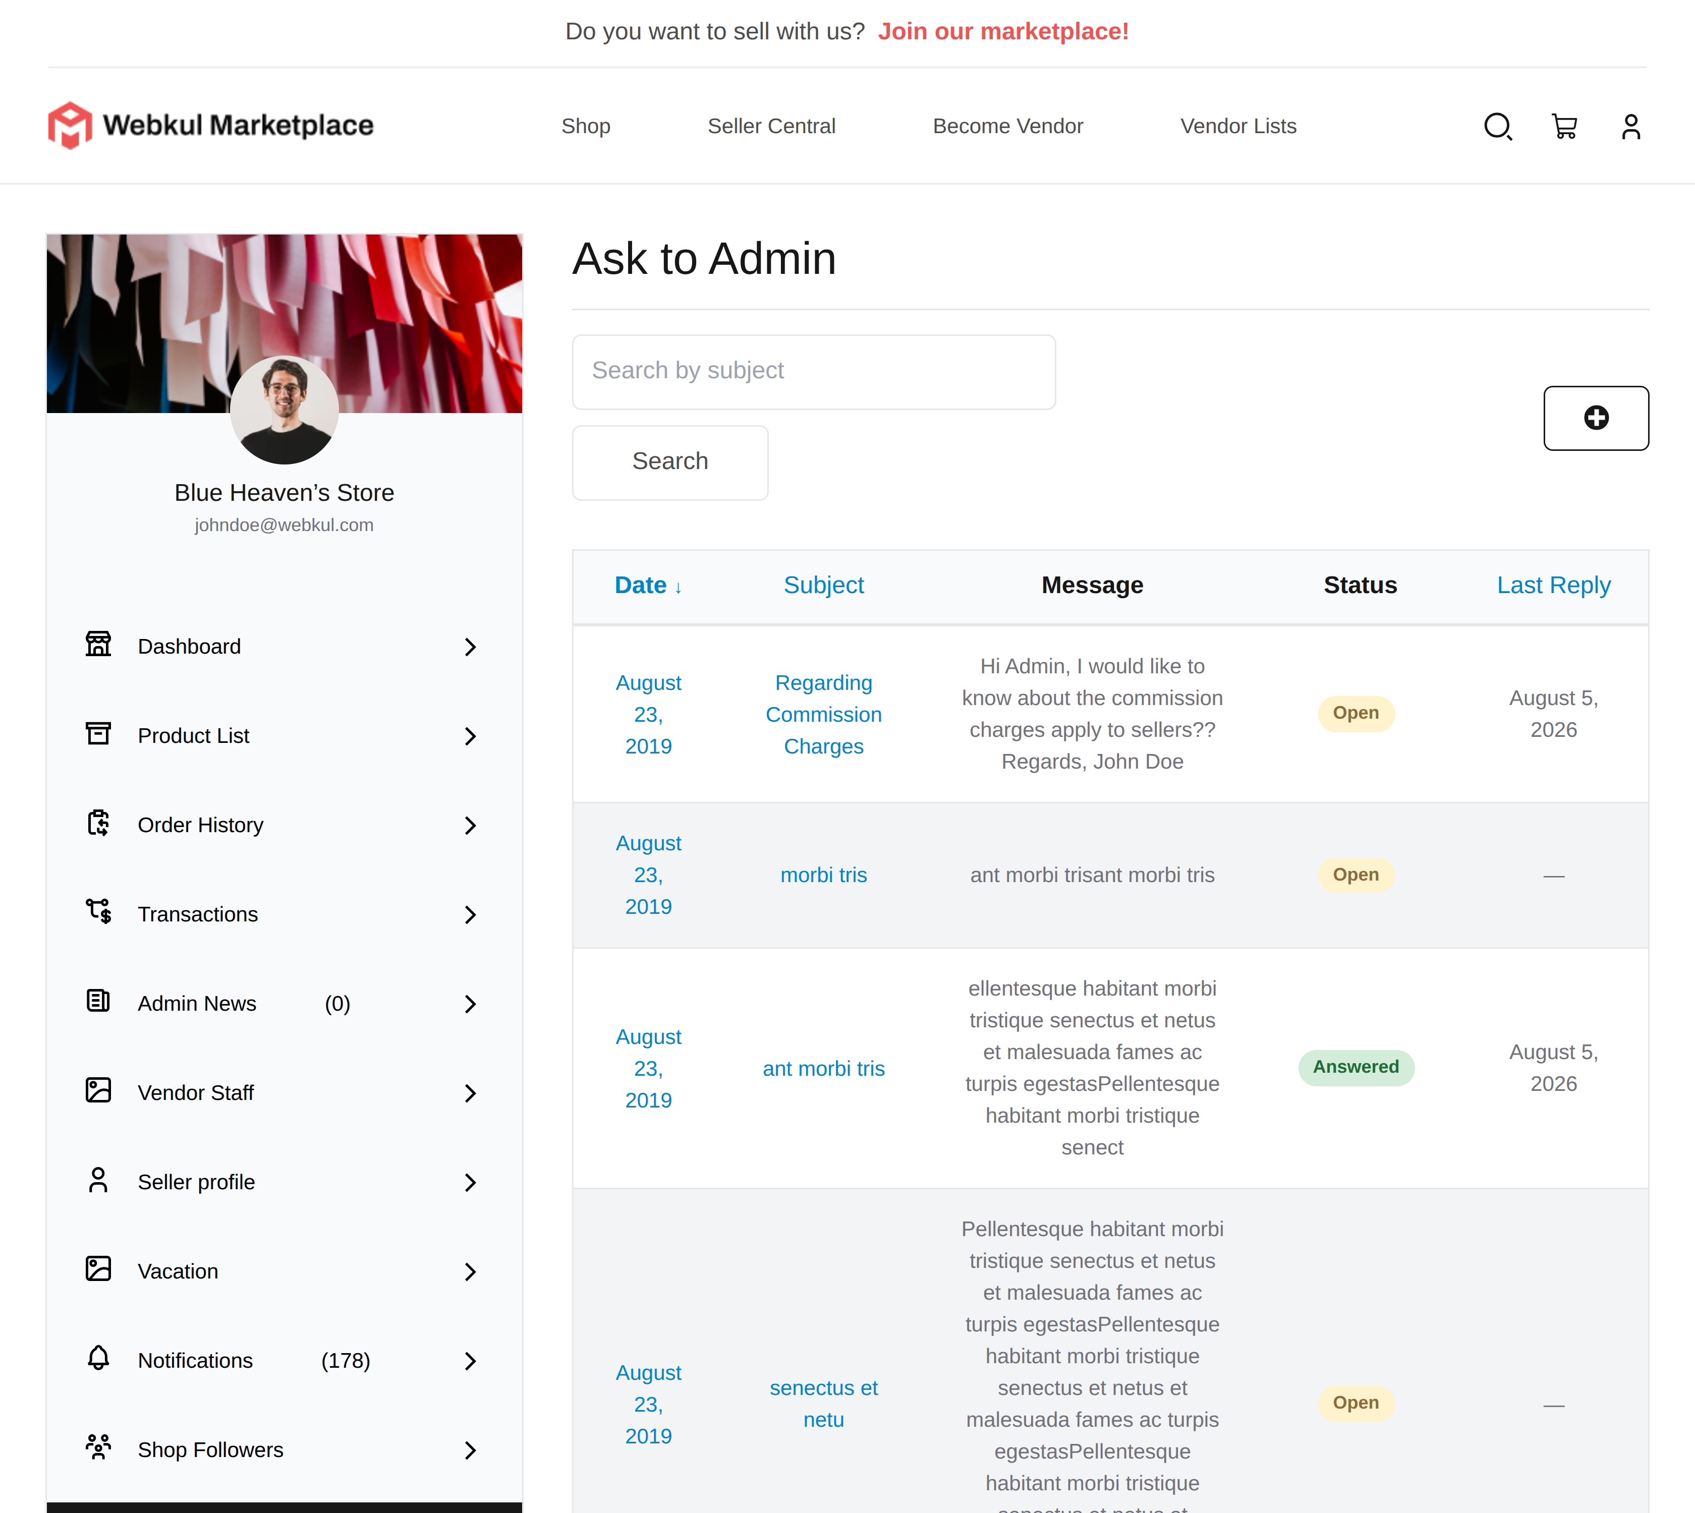The image size is (1695, 1513).
Task: Expand the Transactions chevron
Action: pos(470,914)
